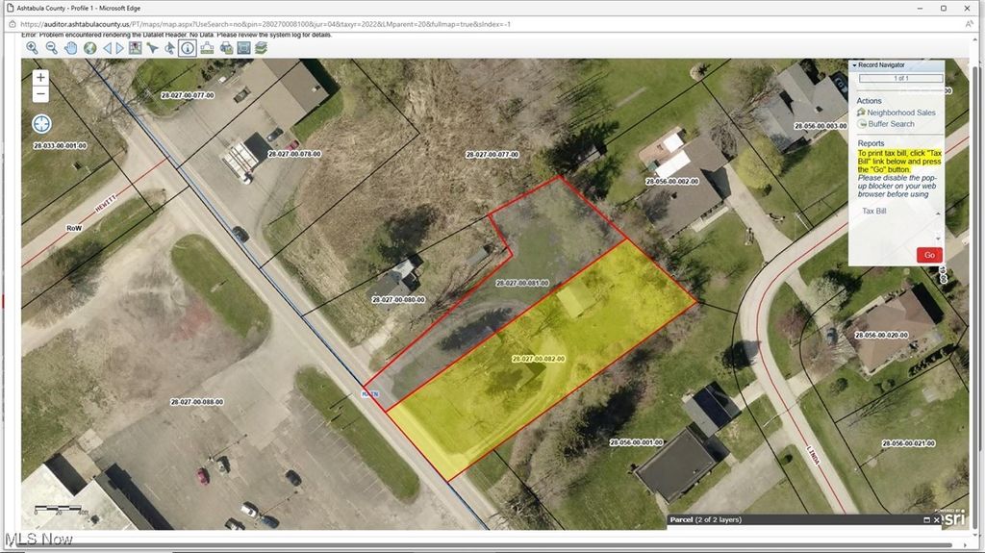Open the map layers stack icon

(x=261, y=48)
